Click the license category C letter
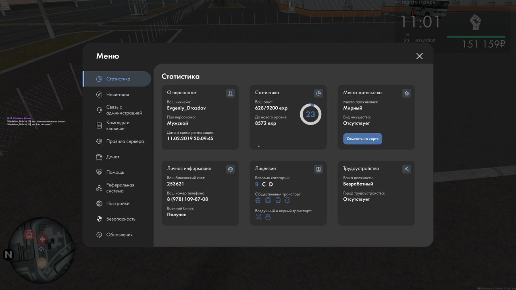Image resolution: width=516 pixels, height=290 pixels. (x=264, y=184)
